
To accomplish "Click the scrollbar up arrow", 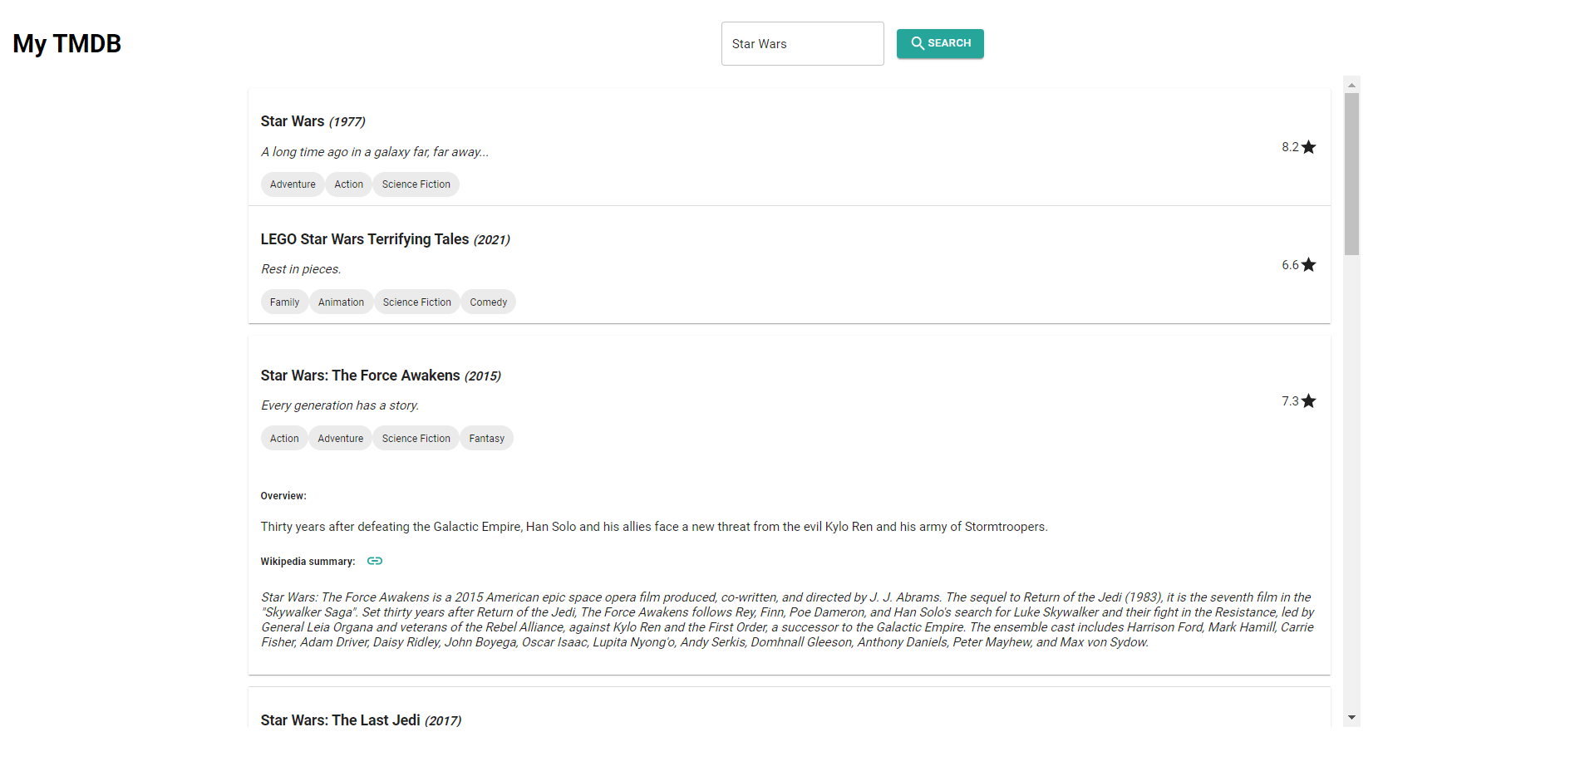I will click(x=1351, y=85).
